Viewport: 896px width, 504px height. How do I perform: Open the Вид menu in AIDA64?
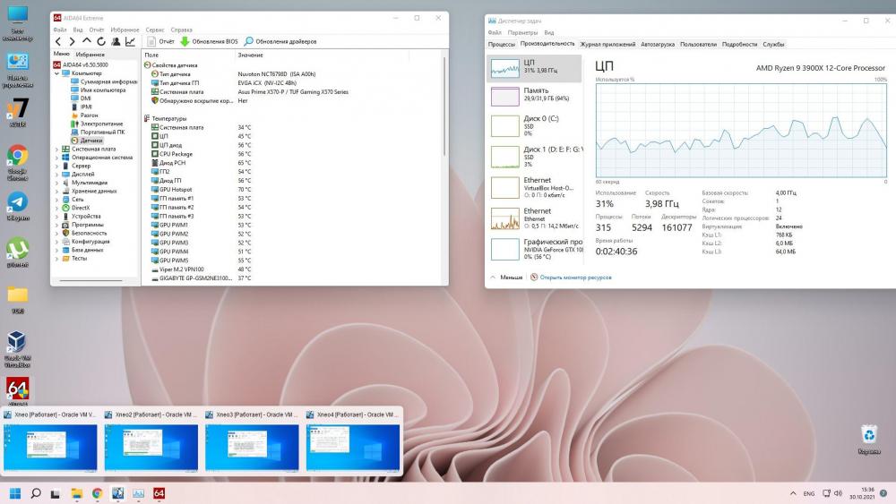(78, 30)
